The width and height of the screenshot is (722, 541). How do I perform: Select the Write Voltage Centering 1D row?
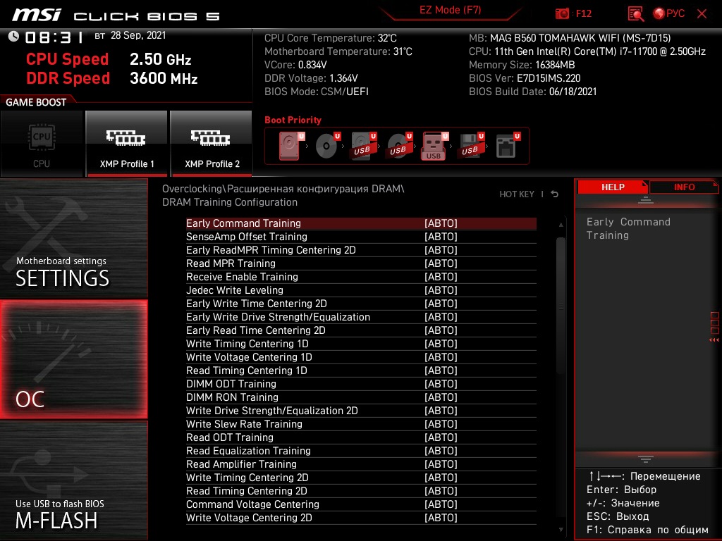[x=361, y=357]
